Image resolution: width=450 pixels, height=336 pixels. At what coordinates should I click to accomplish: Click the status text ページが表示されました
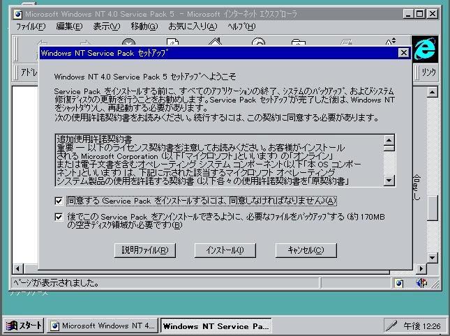click(56, 283)
